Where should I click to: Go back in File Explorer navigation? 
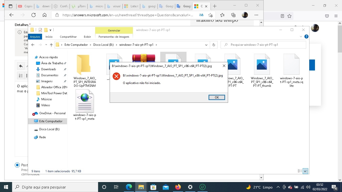(x=33, y=45)
